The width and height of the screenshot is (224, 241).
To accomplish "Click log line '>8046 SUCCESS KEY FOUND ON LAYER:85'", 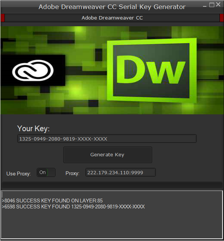I will [52, 201].
